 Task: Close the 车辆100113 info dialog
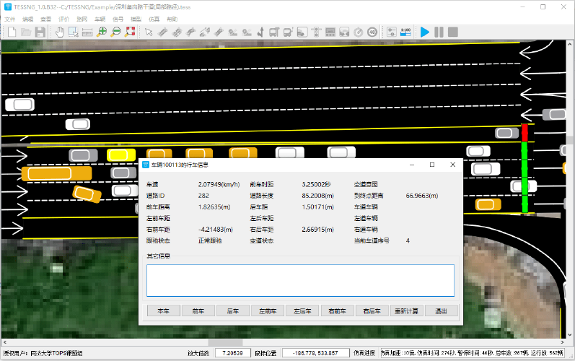coord(452,165)
